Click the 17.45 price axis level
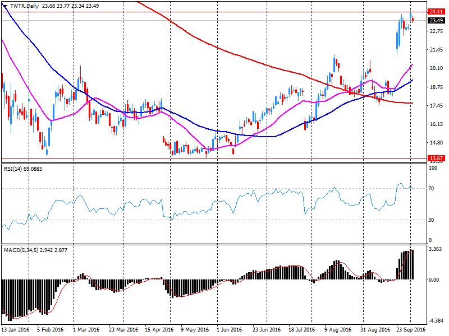Image resolution: width=449 pixels, height=336 pixels. (436, 105)
